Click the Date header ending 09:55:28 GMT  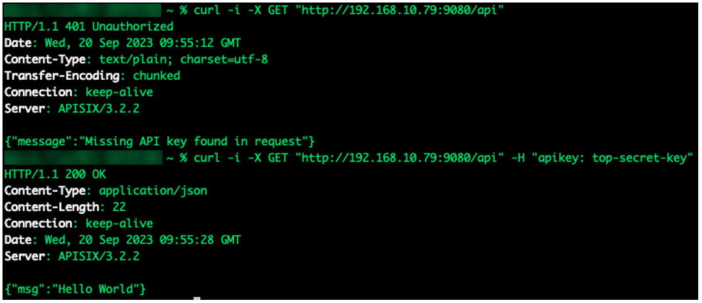(x=122, y=240)
